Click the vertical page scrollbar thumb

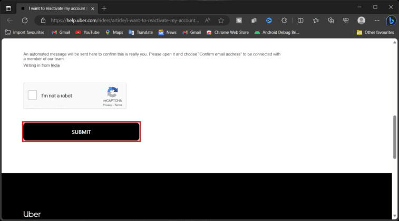tap(395, 136)
